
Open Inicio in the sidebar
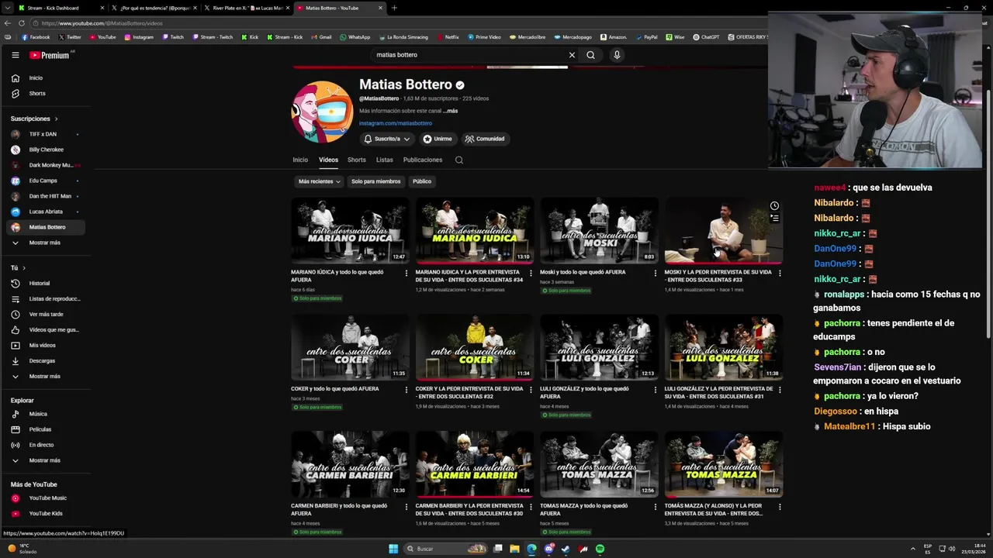point(46,77)
